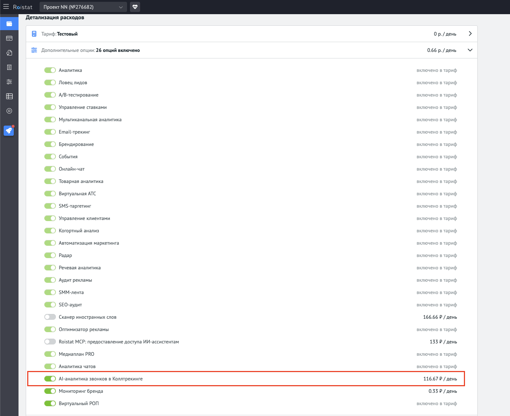Open the documents sidebar icon

click(x=9, y=53)
